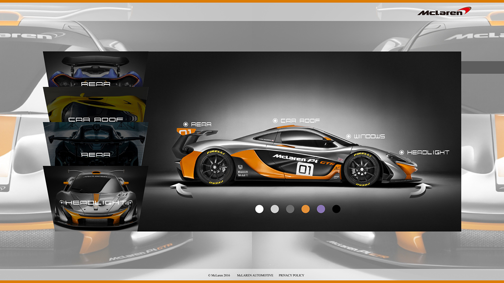Viewport: 504px width, 283px height.
Task: Select the Windows hotspot marker
Action: 349,136
